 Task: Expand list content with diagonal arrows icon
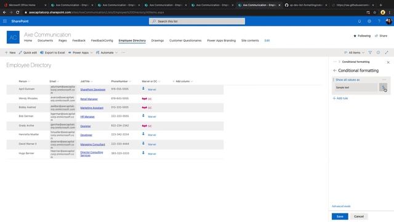tap(387, 52)
